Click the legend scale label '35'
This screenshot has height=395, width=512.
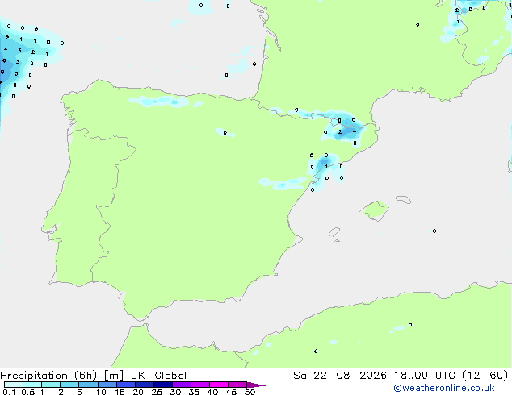194,392
